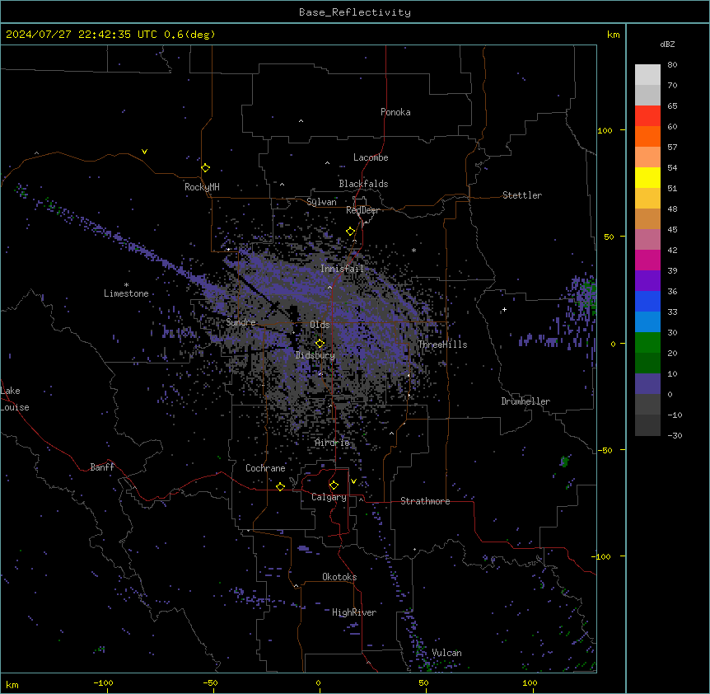Click the yellow 54 dBZ legend swatch
The height and width of the screenshot is (694, 710).
[647, 177]
